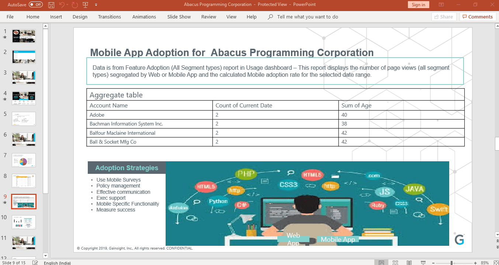The image size is (499, 265).
Task: Expand Customize Quick Access Toolbar dropdown
Action: click(96, 5)
